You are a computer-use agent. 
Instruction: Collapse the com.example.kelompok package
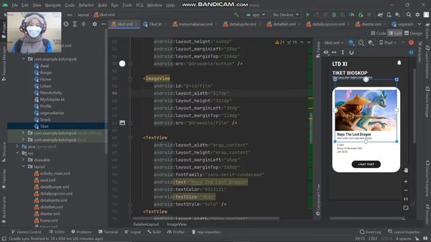(24, 58)
